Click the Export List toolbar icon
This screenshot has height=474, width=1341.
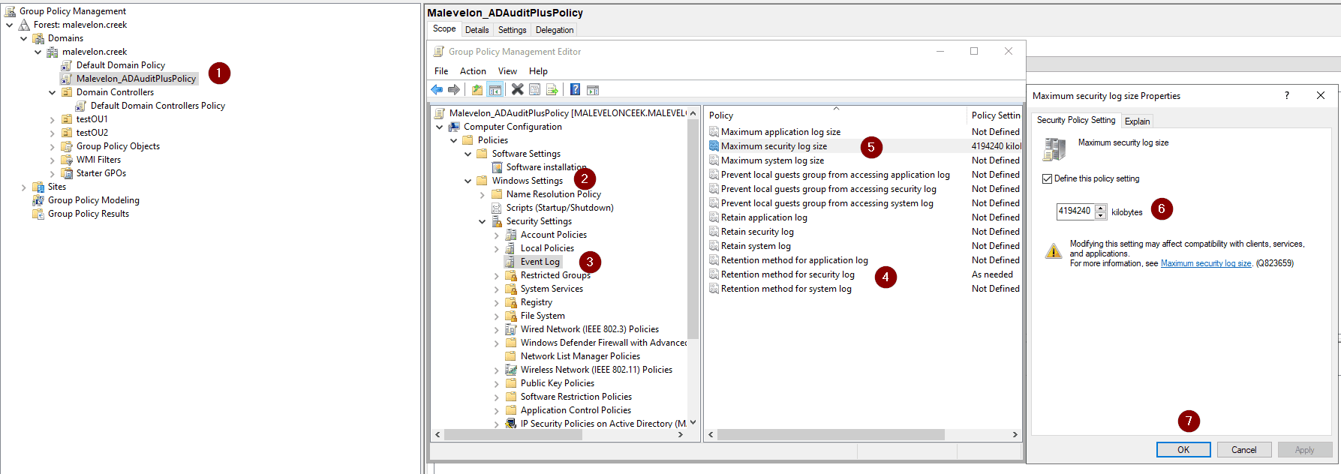click(x=552, y=90)
